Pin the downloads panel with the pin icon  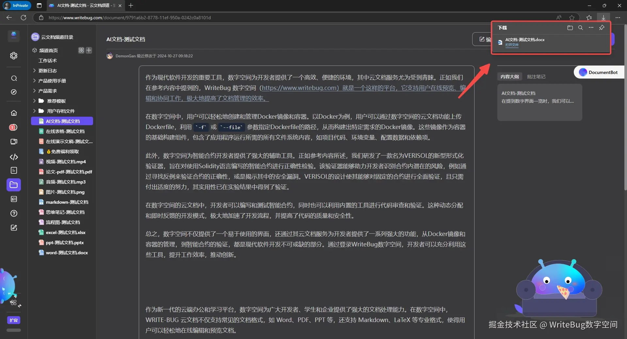602,28
